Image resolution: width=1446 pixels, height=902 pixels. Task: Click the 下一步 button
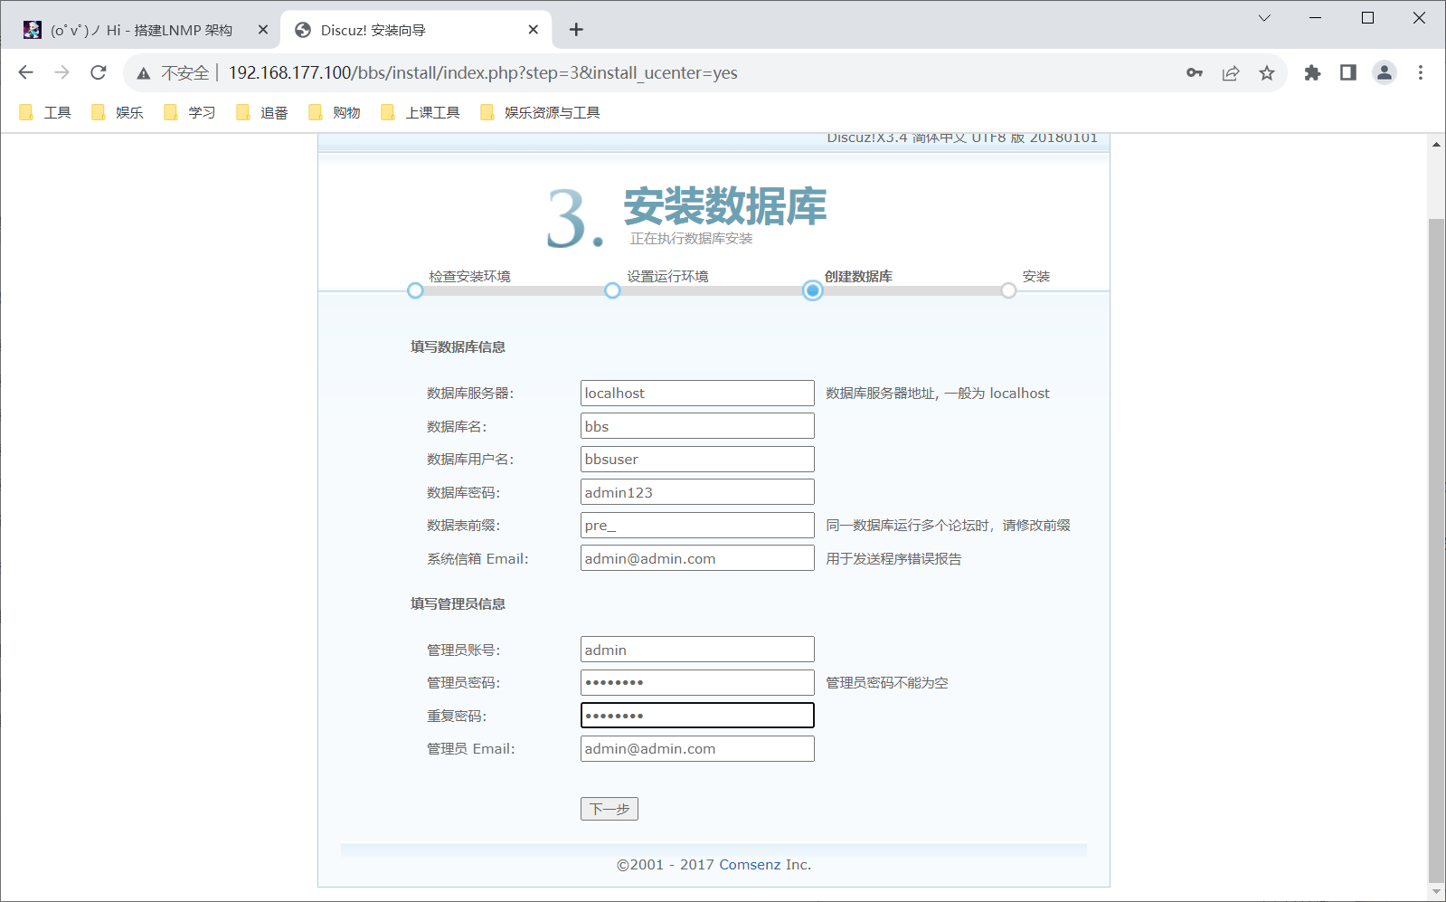coord(610,809)
